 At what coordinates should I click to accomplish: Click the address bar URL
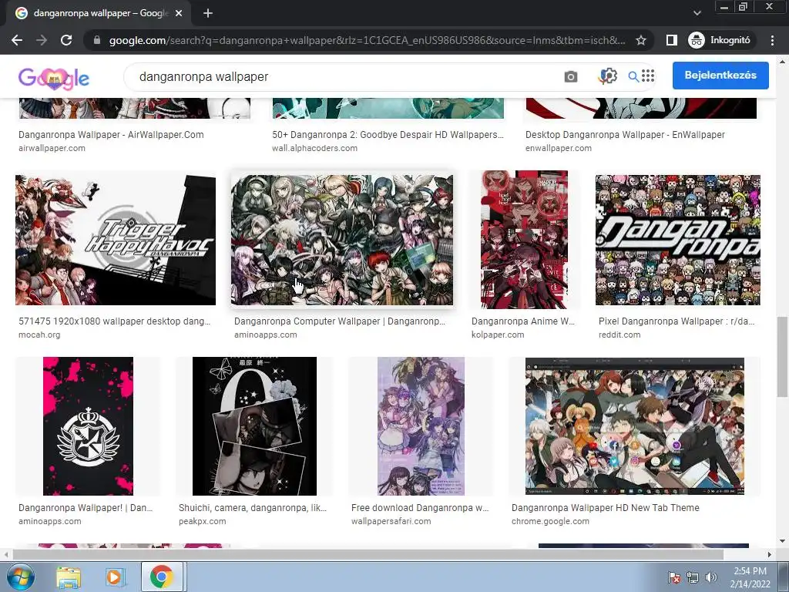pos(368,40)
